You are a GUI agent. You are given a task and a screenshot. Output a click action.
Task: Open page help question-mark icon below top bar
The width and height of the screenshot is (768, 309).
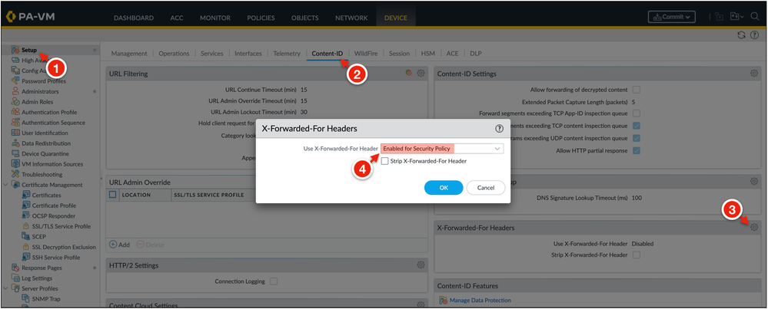tap(754, 35)
